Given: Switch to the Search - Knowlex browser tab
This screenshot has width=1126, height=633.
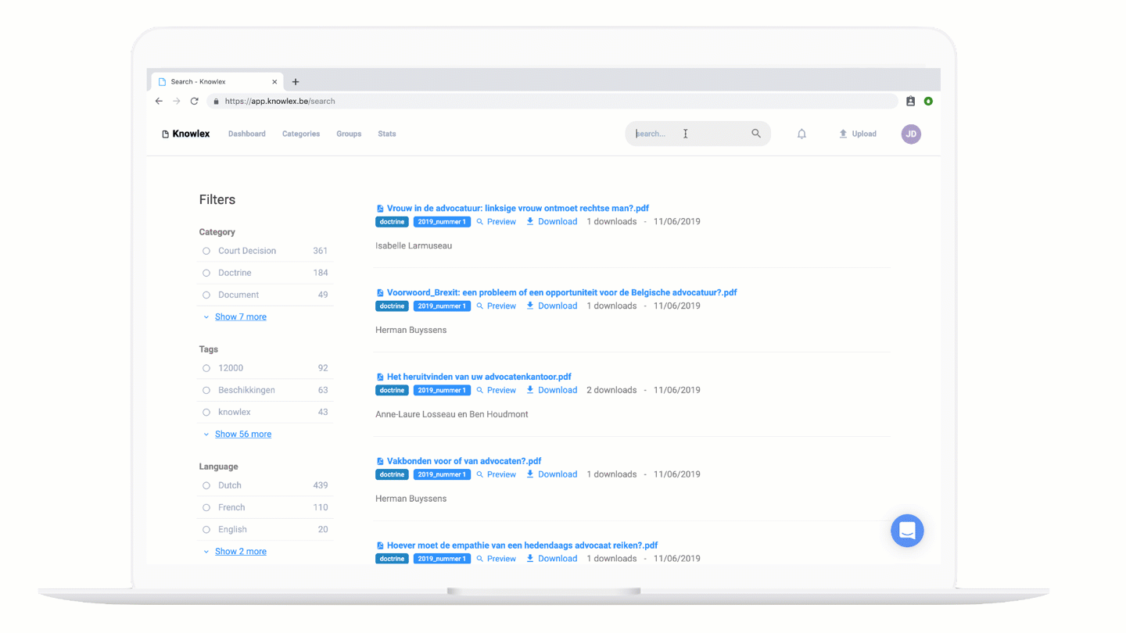Looking at the screenshot, I should point(217,81).
